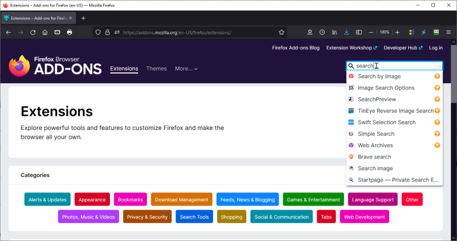
Task: Open the Extensions navigation tab
Action: click(124, 69)
